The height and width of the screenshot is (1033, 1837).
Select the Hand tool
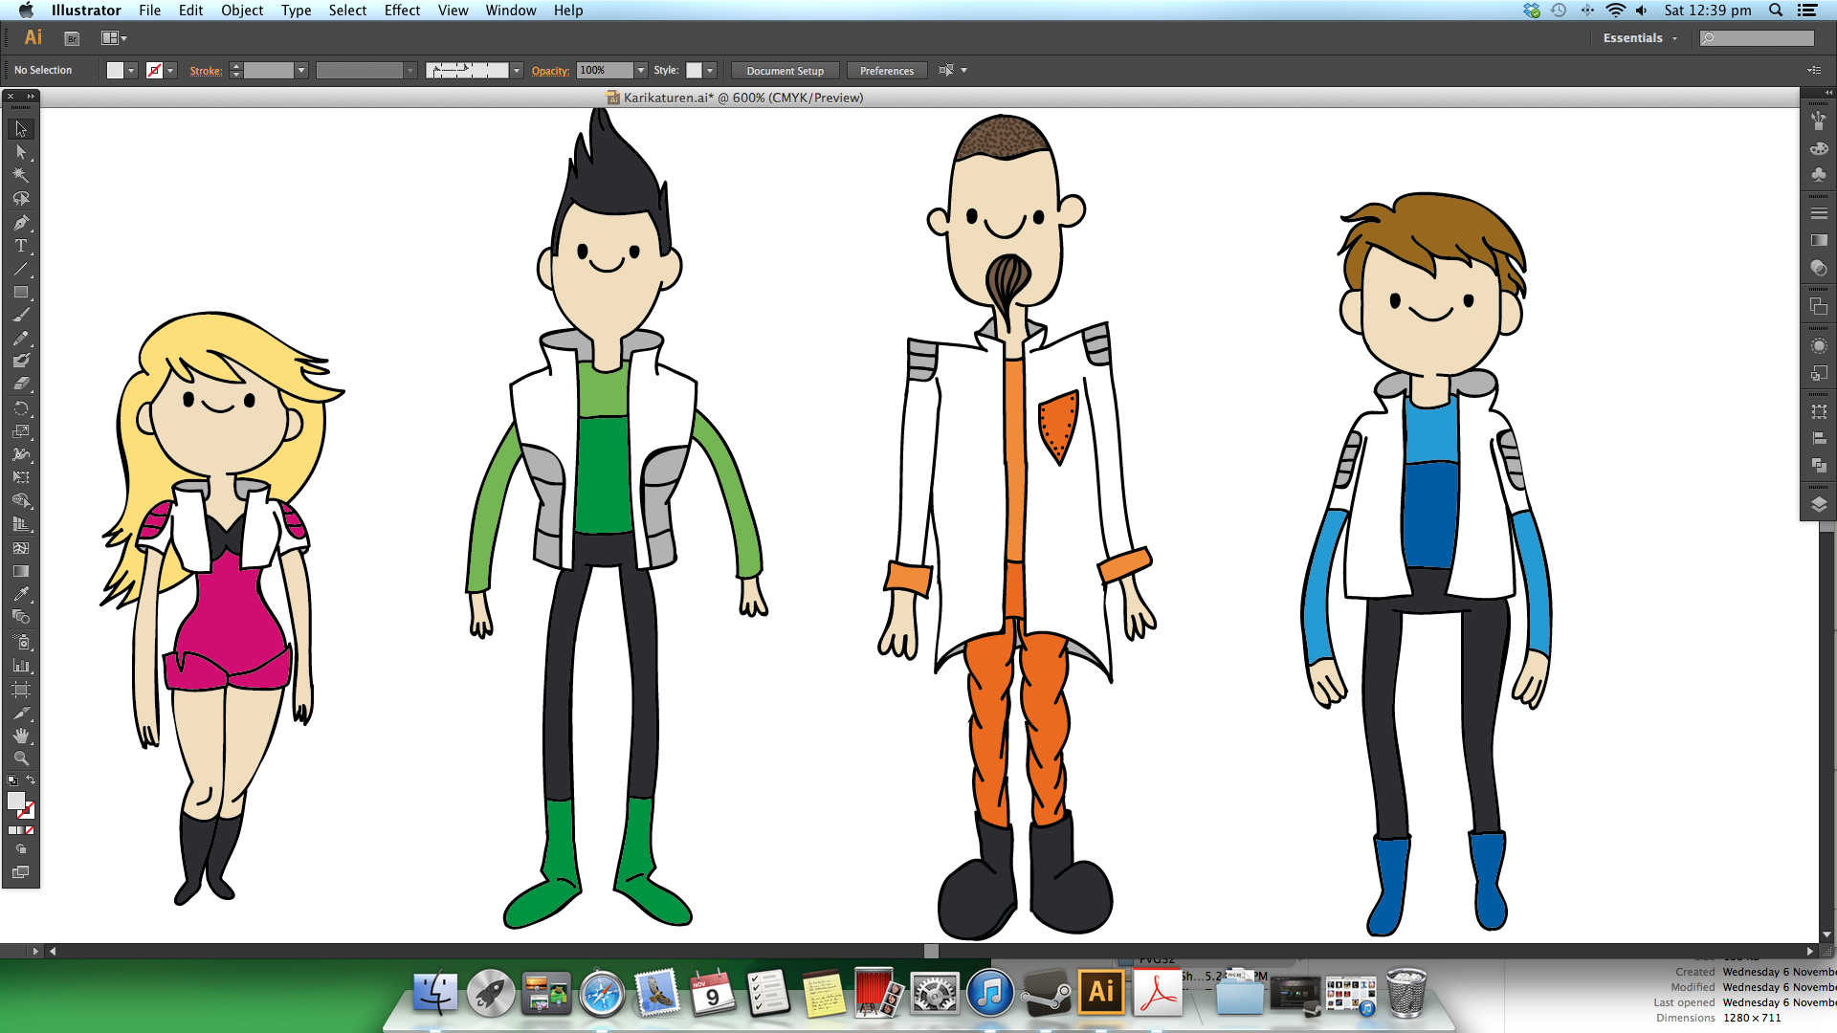click(20, 736)
